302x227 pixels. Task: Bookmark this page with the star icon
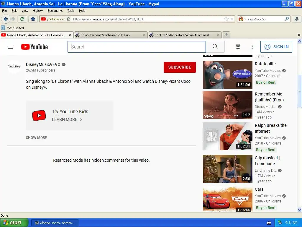(x=226, y=19)
